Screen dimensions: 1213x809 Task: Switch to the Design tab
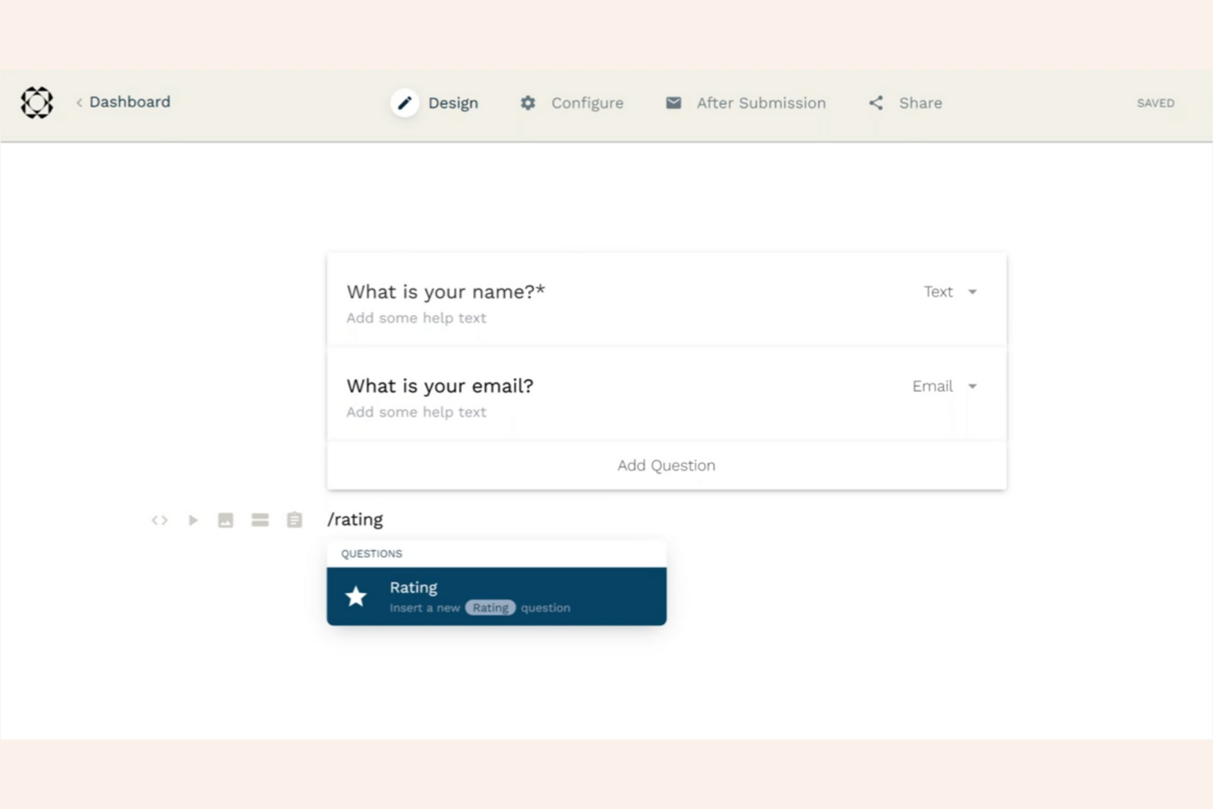(452, 102)
